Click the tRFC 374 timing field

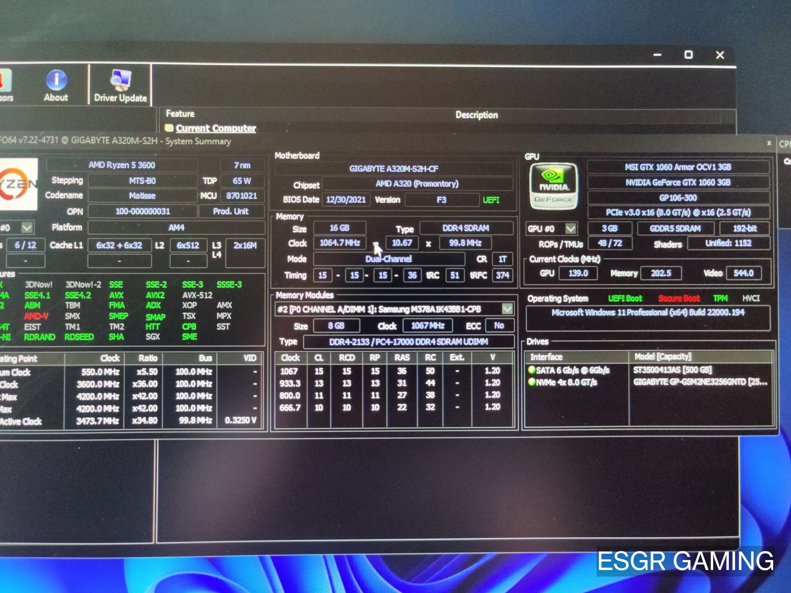click(502, 275)
